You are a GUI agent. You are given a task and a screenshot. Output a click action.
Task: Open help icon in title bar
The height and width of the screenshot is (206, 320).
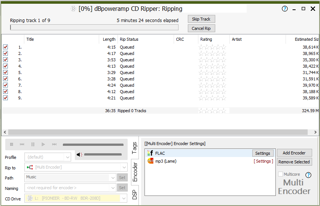[x=285, y=9]
